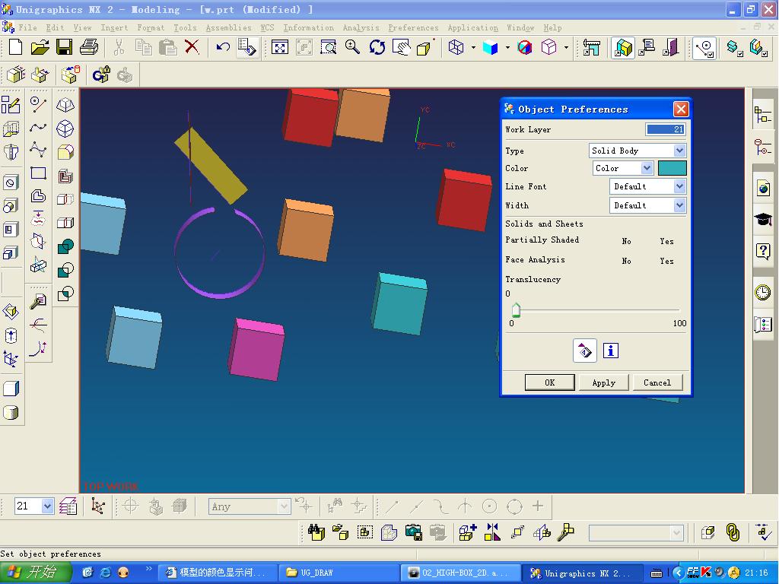Open the Preferences menu
This screenshot has width=779, height=584.
(413, 28)
